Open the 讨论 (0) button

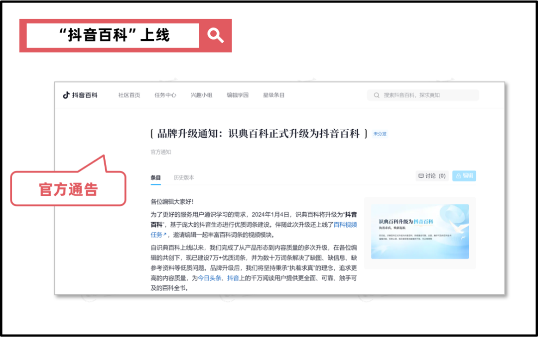(432, 175)
